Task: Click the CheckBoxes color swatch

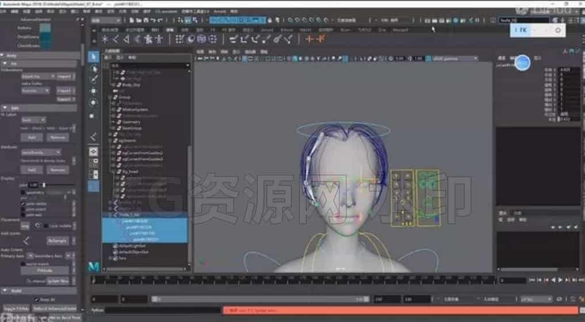Action: coord(45,46)
